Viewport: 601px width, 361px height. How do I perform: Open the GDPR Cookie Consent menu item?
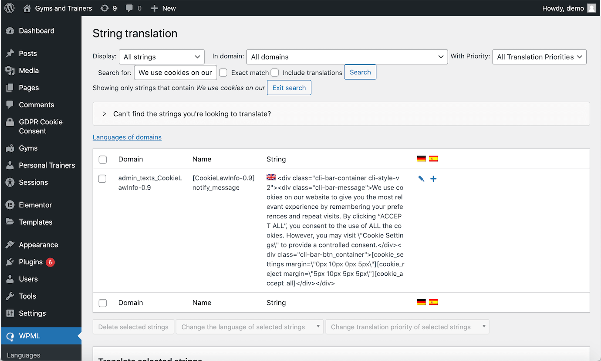click(41, 126)
